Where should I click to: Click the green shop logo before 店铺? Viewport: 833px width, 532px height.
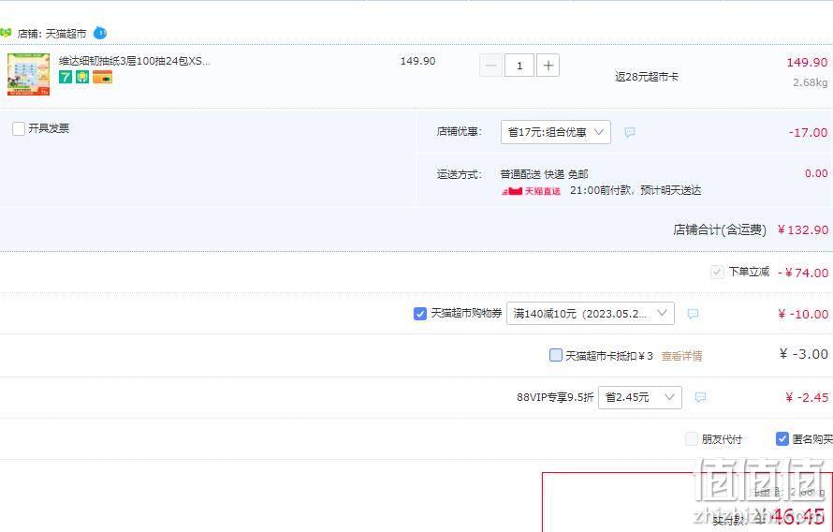(6, 33)
